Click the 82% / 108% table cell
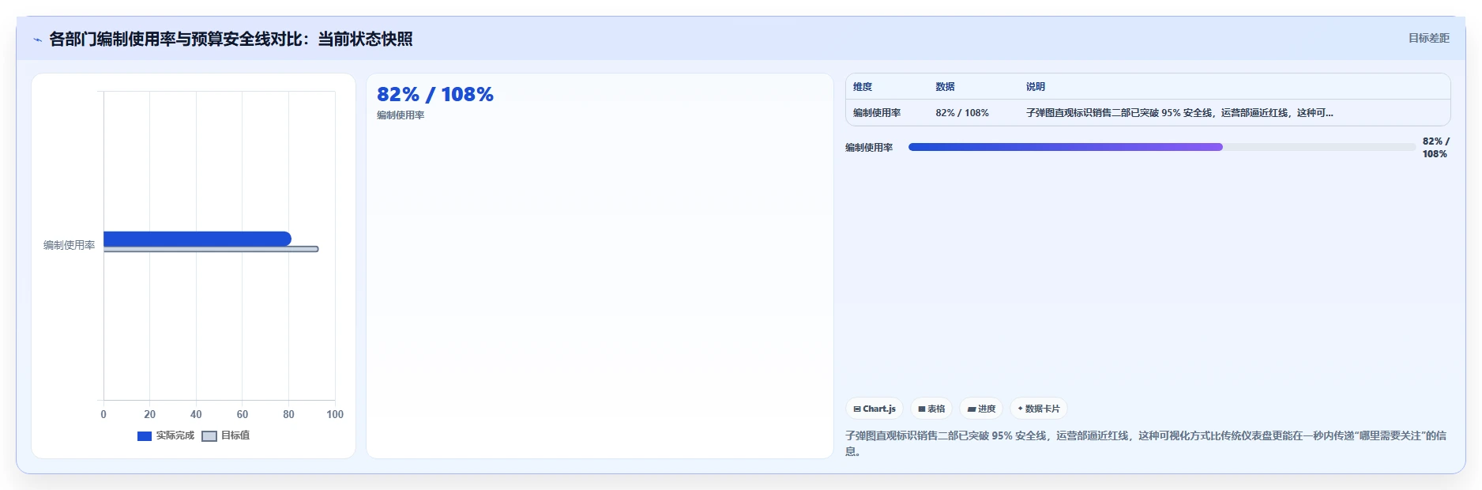 962,113
